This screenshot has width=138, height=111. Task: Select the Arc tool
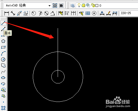3,53
